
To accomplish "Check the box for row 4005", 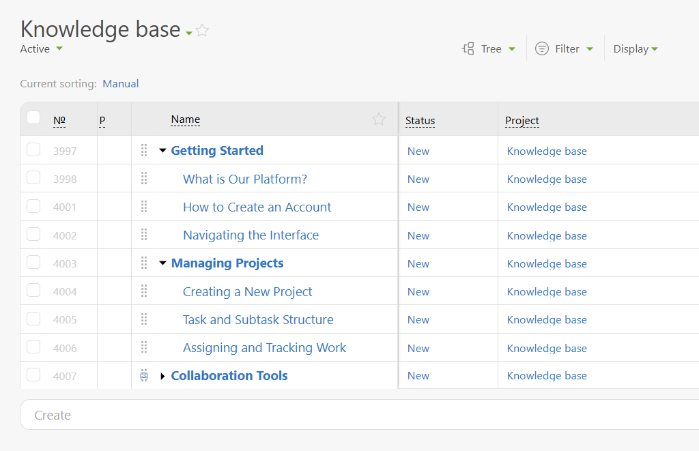I will click(33, 319).
